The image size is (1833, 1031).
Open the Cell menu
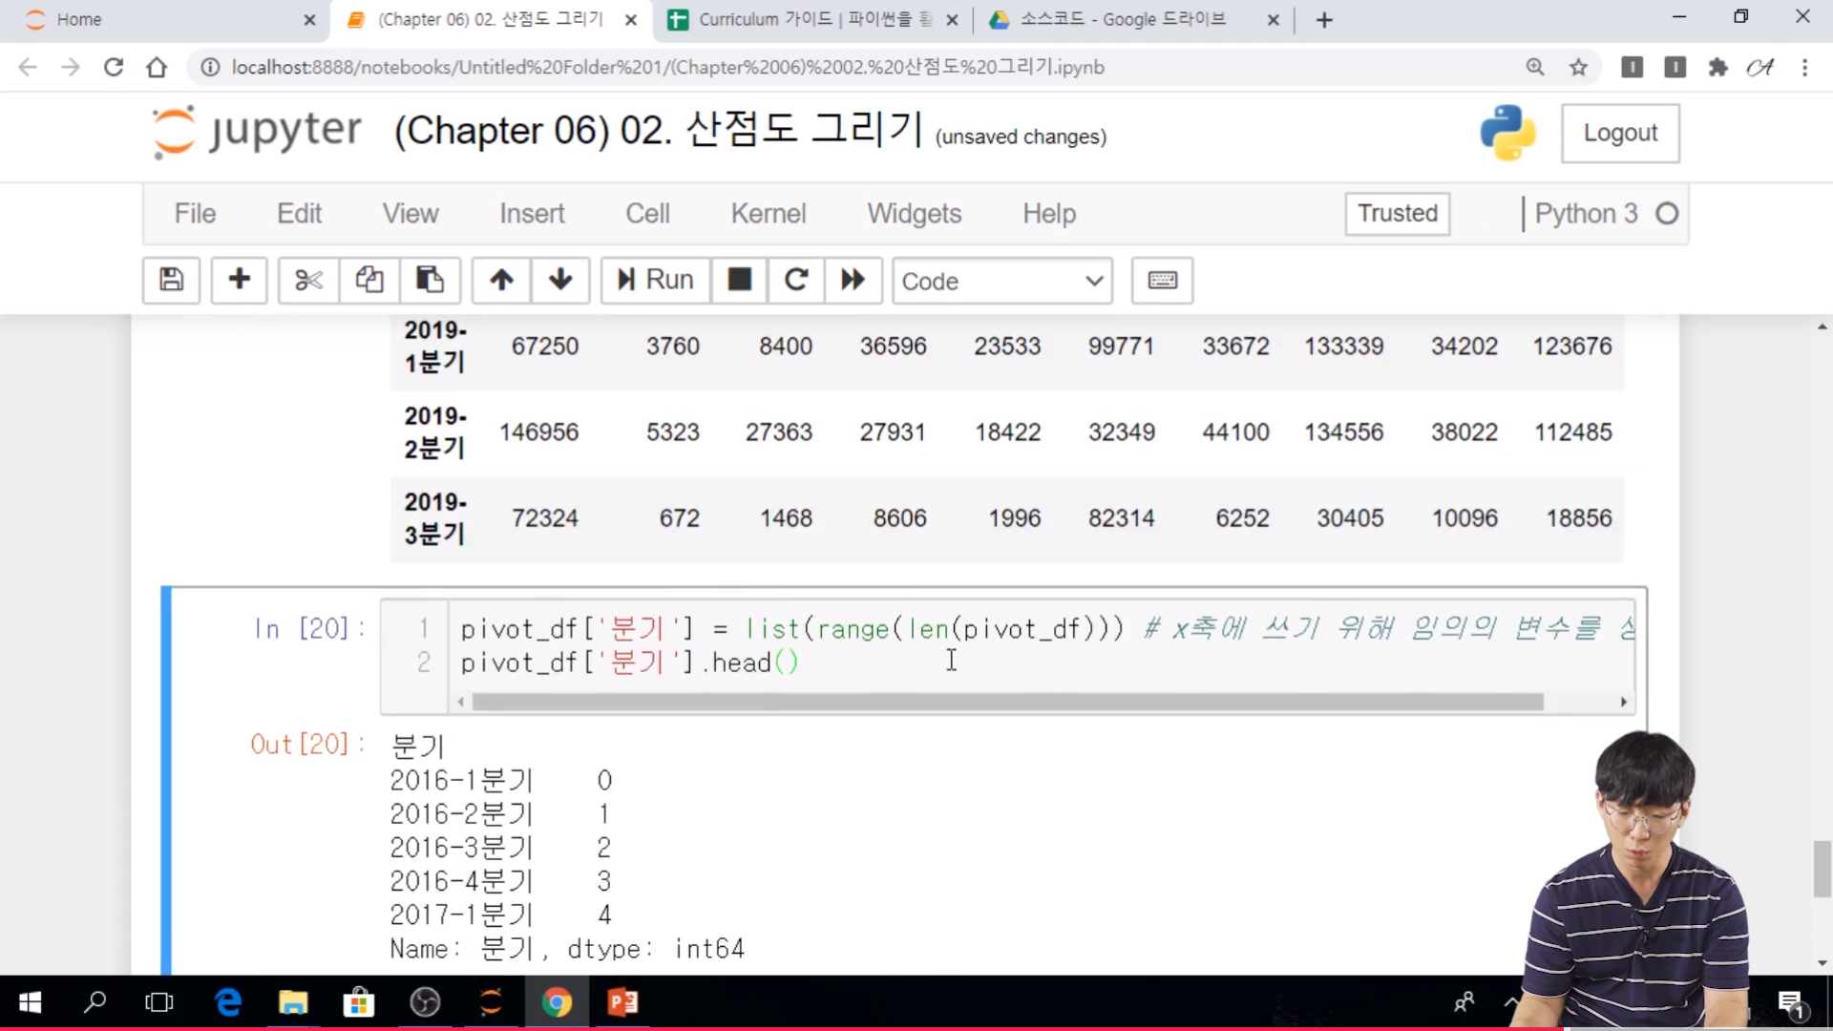(647, 213)
